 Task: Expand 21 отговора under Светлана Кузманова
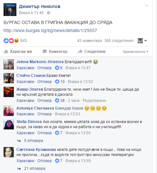point(31,169)
